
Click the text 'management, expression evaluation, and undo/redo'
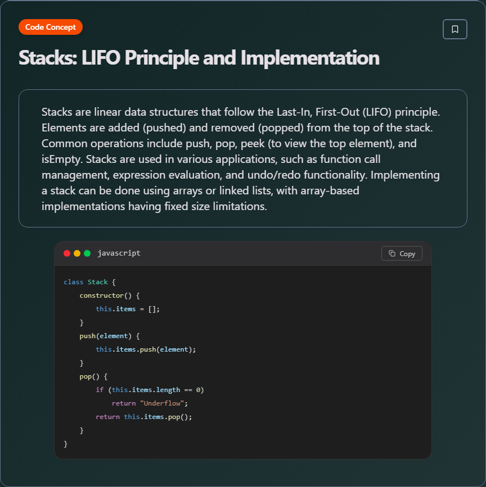(171, 175)
